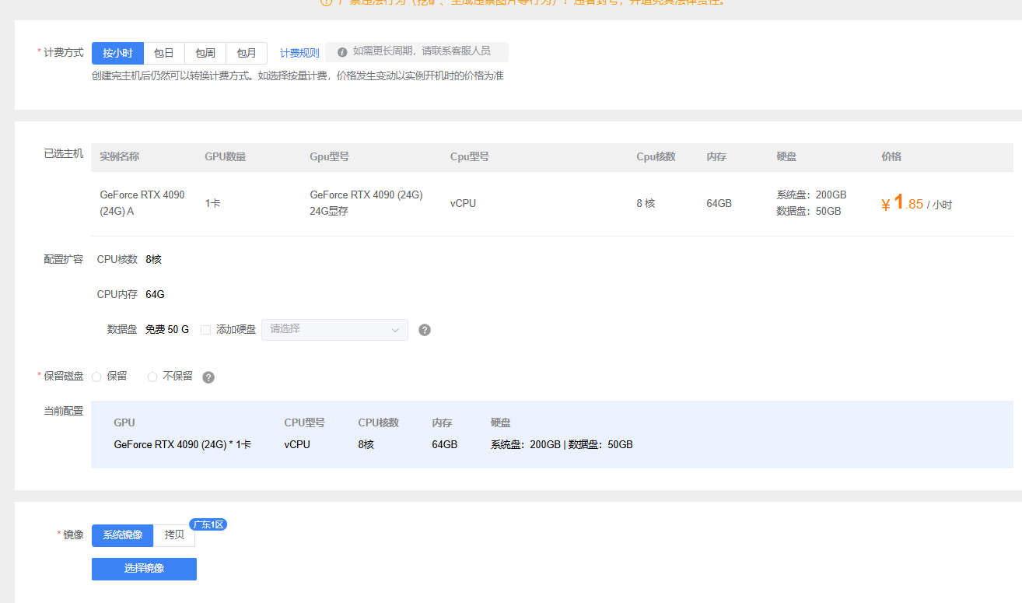Image resolution: width=1022 pixels, height=603 pixels.
Task: Choose the 包周 weekly billing option
Action: (x=205, y=53)
